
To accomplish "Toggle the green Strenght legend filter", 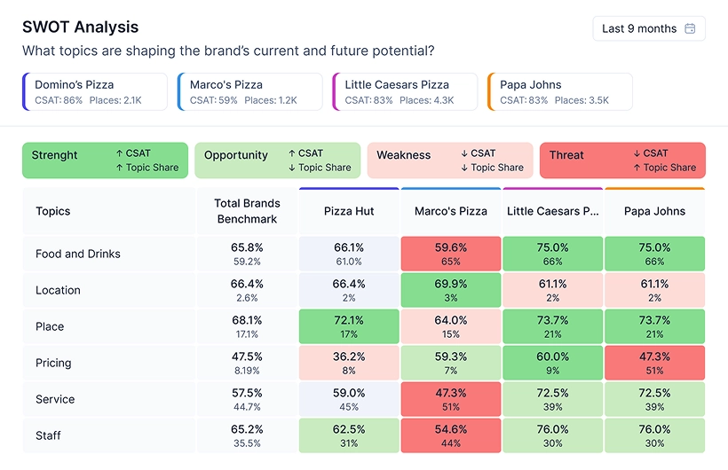I will [x=106, y=161].
